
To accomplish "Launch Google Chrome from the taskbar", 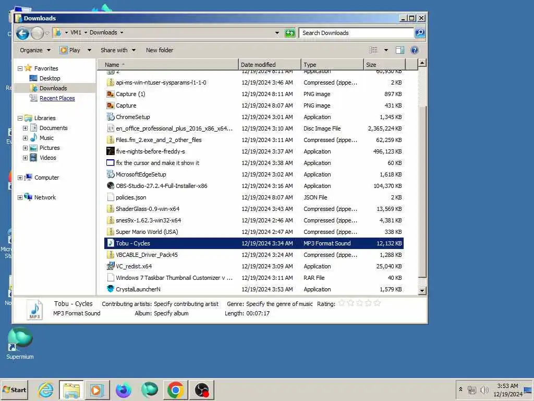I will pyautogui.click(x=175, y=390).
